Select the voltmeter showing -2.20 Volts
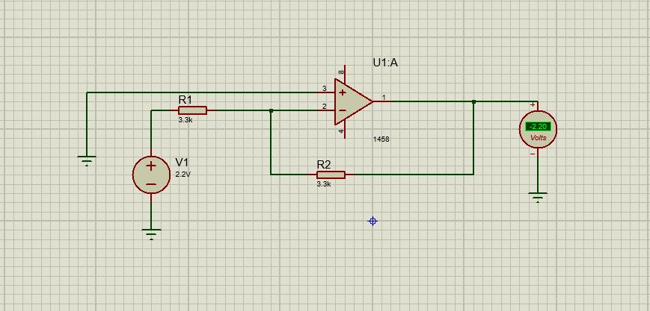Viewport: 650px width, 311px height. click(538, 129)
